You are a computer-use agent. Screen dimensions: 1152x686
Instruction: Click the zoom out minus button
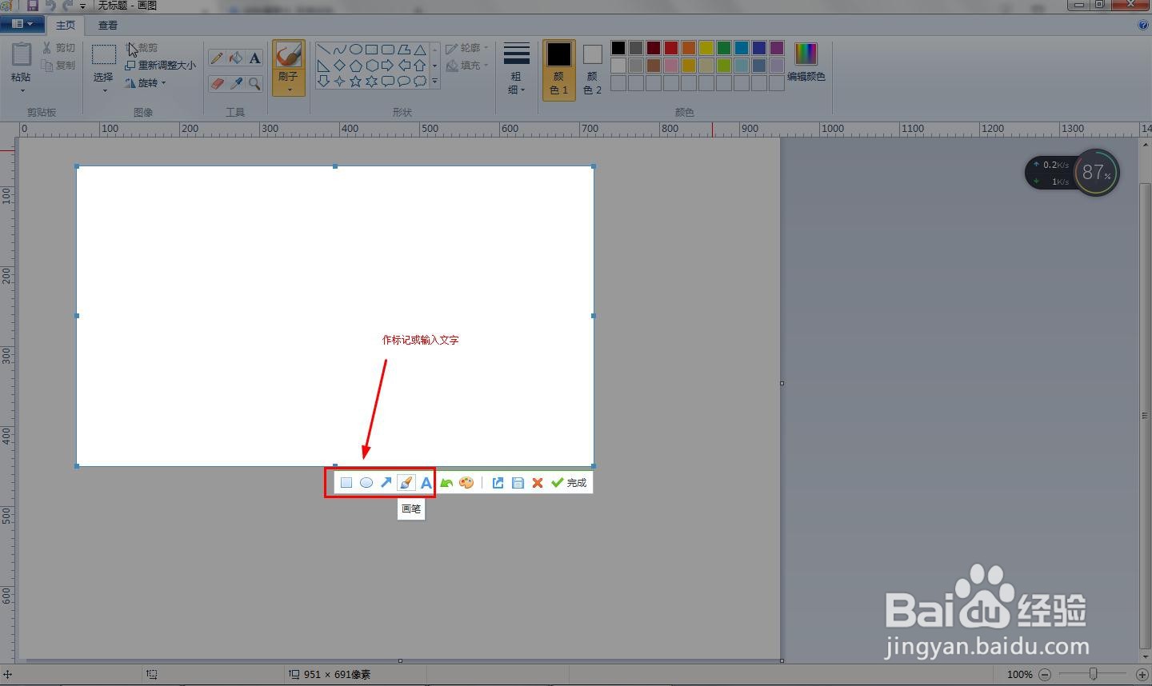pos(1045,675)
